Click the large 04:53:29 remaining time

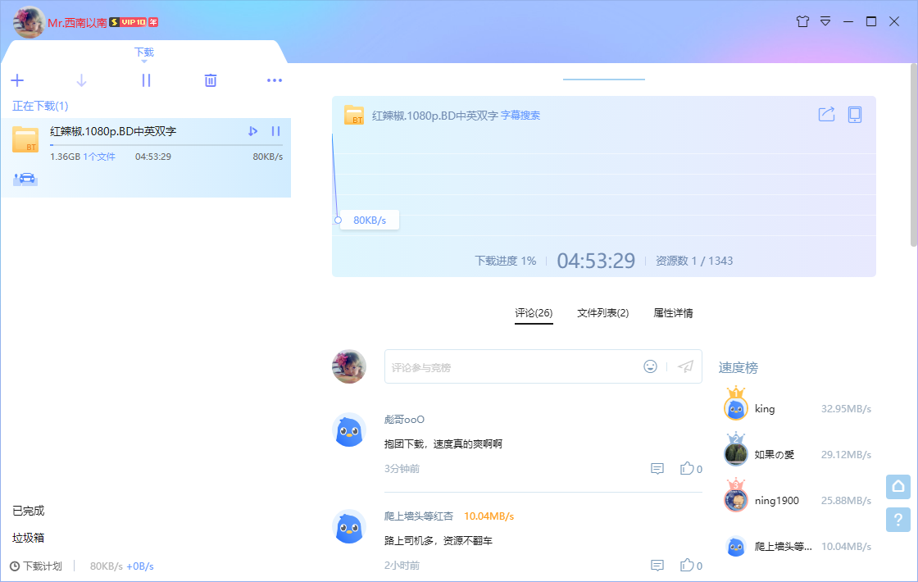click(596, 261)
